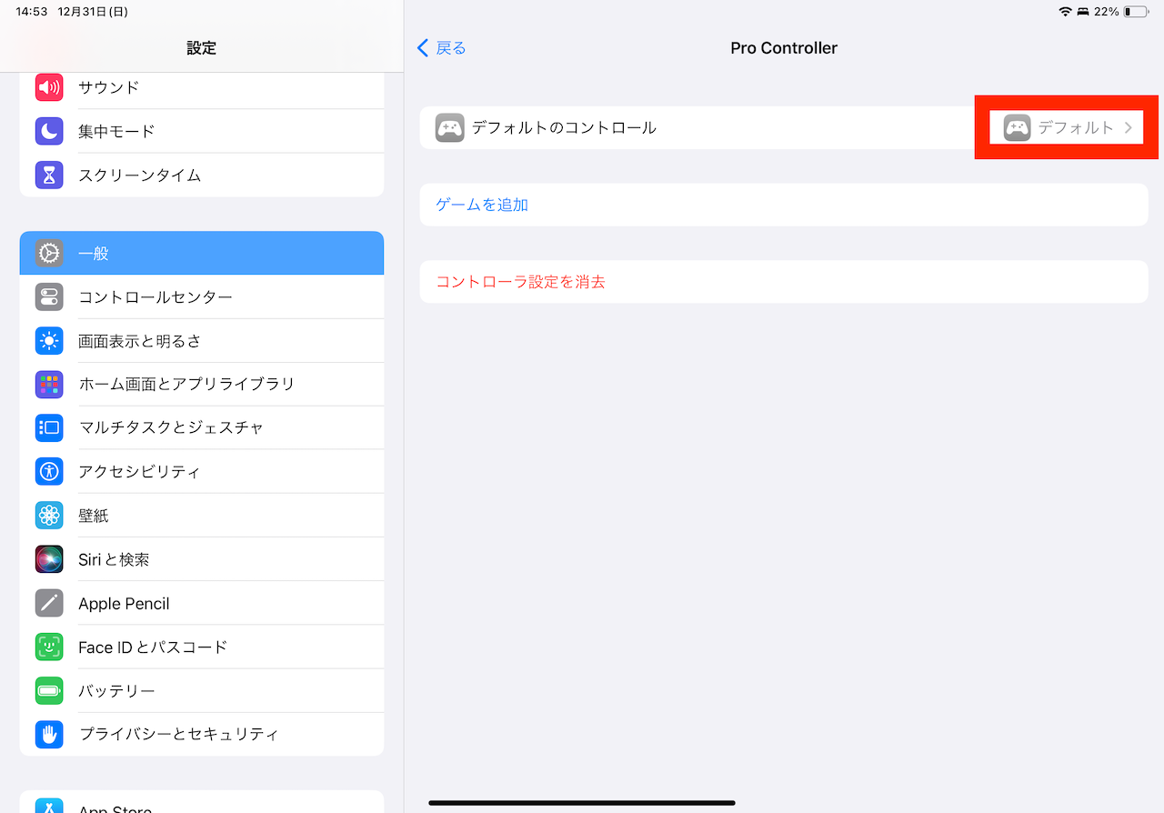Screen dimensions: 1164x813
Task: Tap the Wallpaper flower icon
Action: (49, 516)
